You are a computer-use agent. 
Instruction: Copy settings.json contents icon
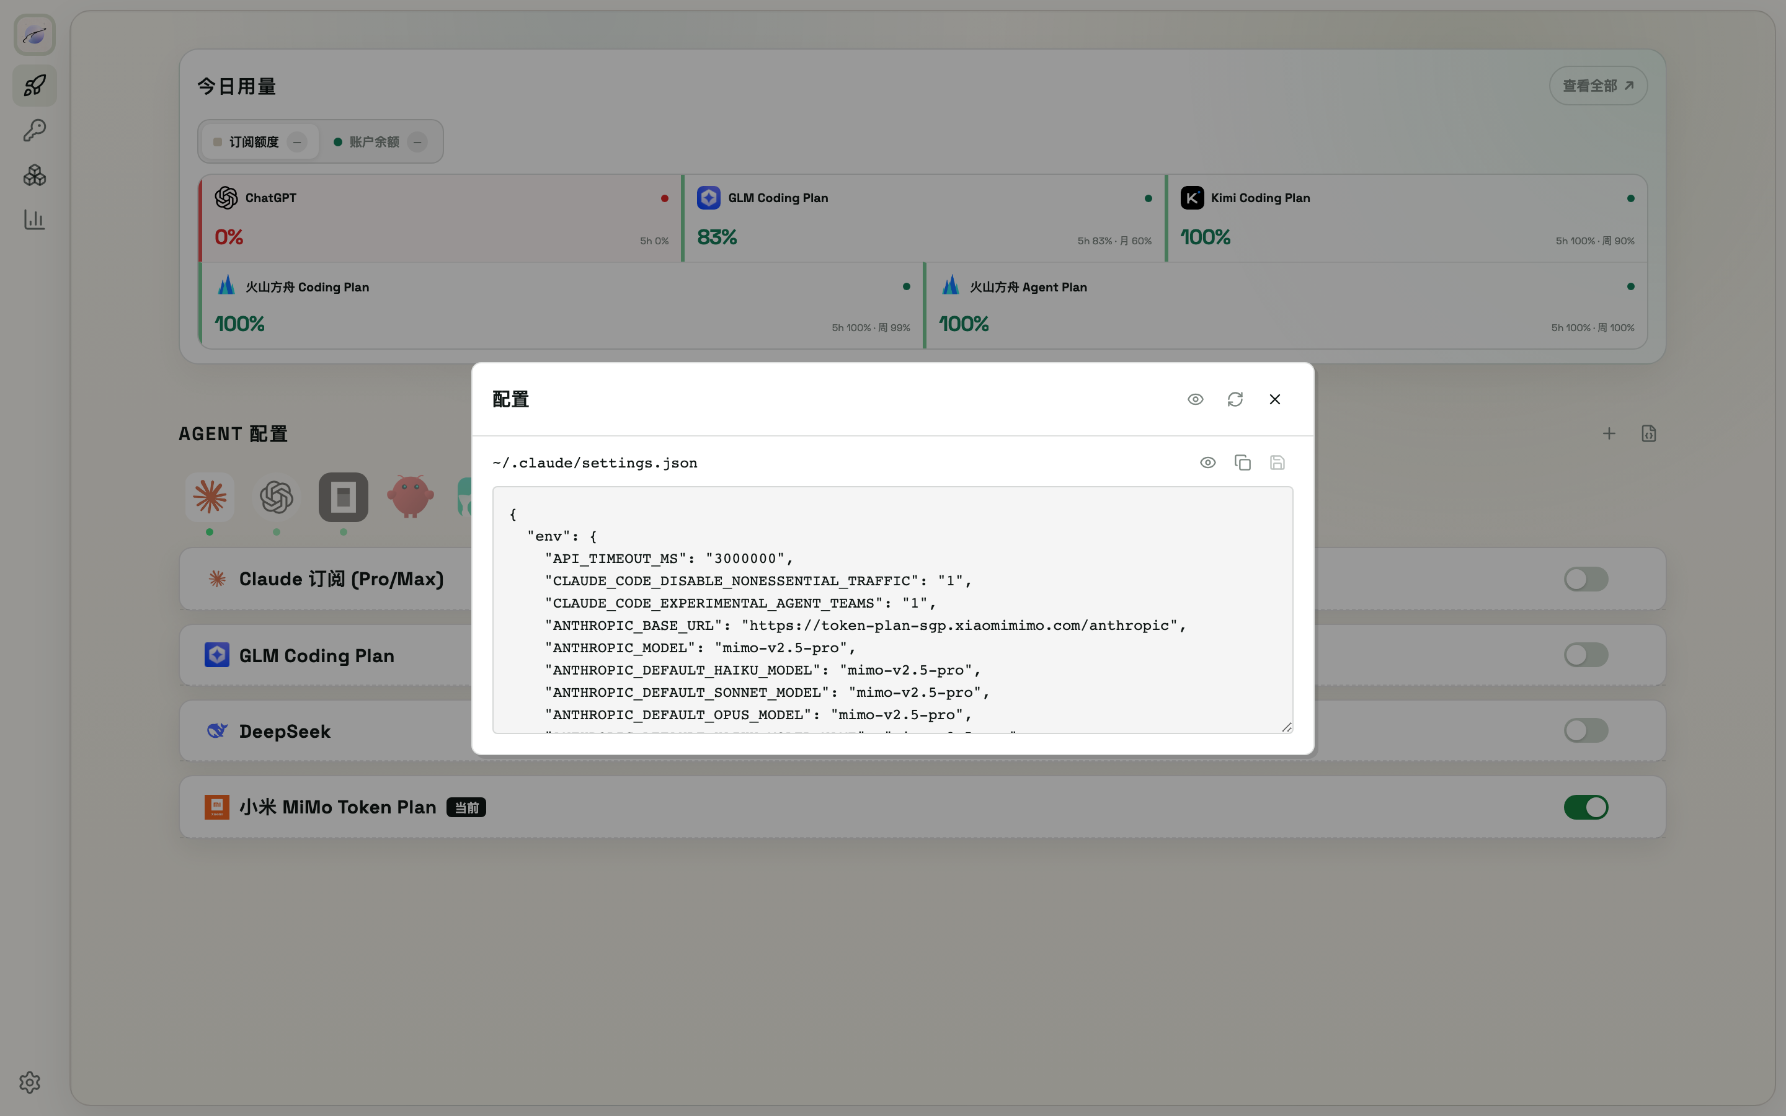(x=1243, y=463)
